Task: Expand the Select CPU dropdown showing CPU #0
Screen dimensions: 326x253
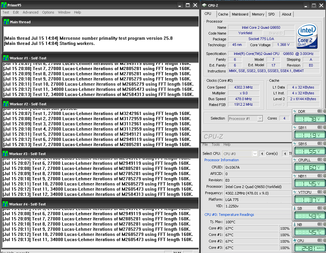Action: coord(255,153)
